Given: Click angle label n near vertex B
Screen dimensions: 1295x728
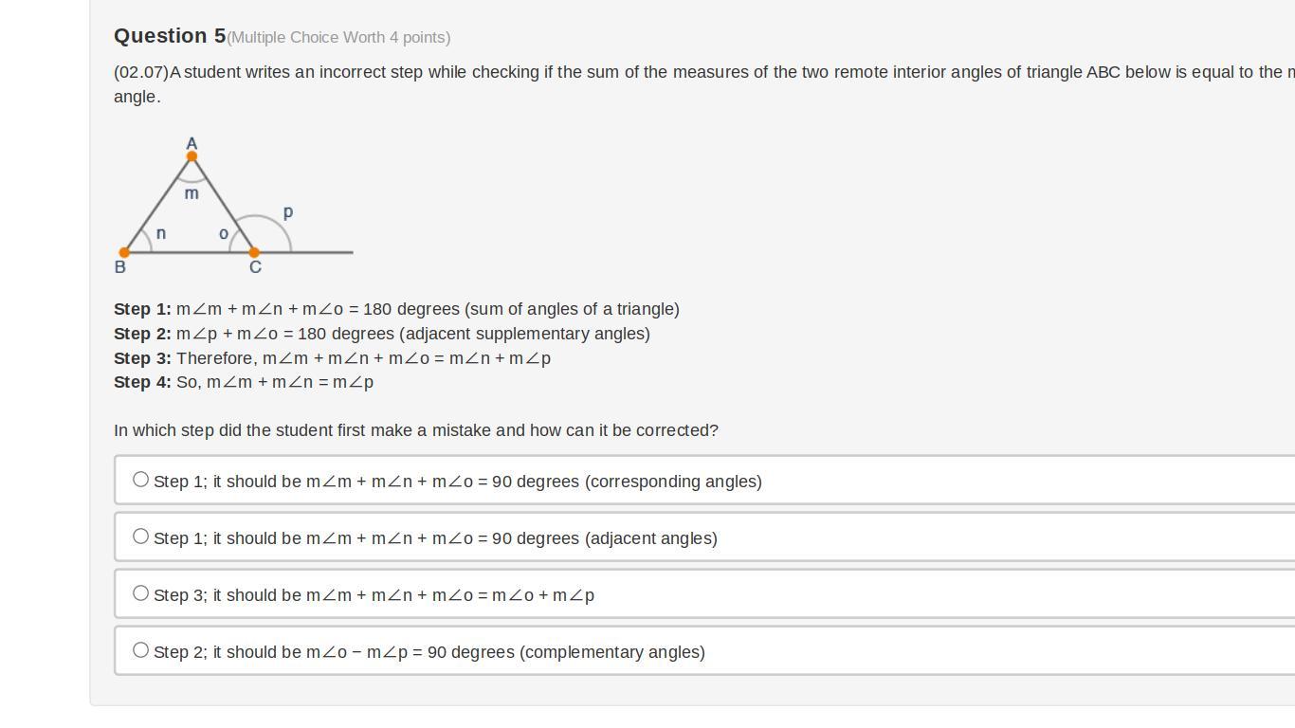Looking at the screenshot, I should pos(161,233).
